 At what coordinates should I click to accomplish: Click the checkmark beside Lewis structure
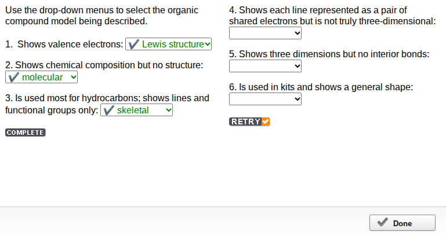[x=134, y=44]
